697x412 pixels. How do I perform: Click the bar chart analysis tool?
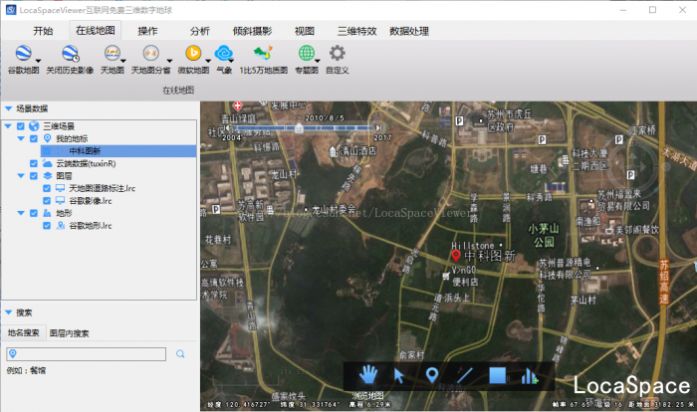529,376
